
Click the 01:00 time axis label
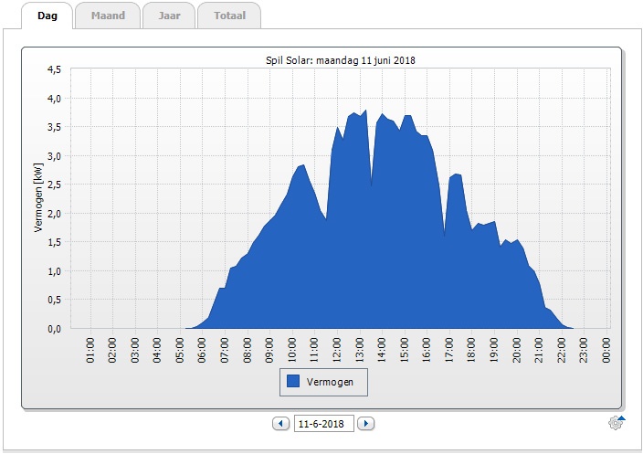[x=90, y=350]
